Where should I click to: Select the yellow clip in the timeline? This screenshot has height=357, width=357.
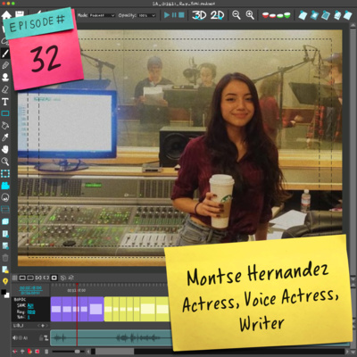point(137,309)
